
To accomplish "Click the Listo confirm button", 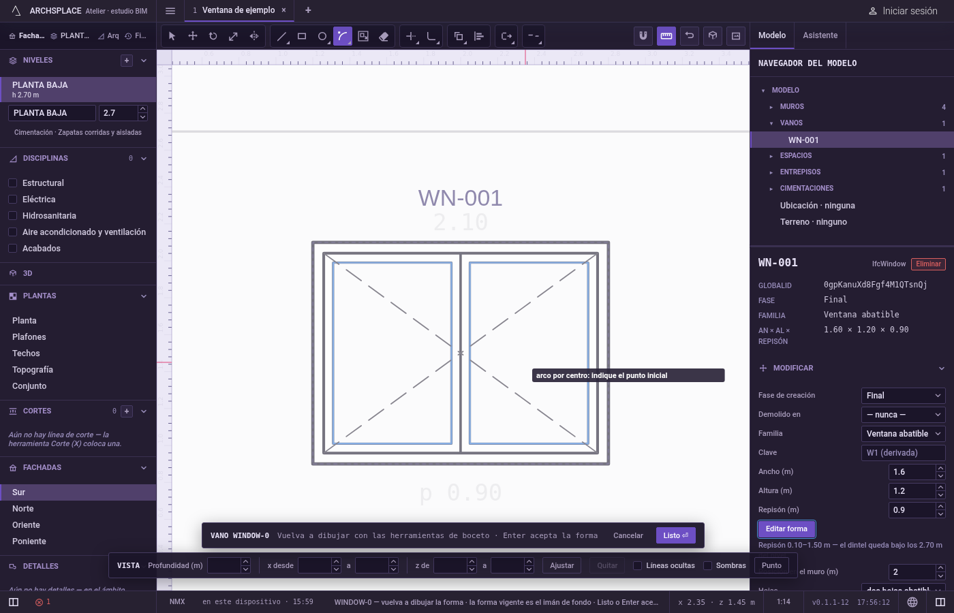I will pos(676,535).
